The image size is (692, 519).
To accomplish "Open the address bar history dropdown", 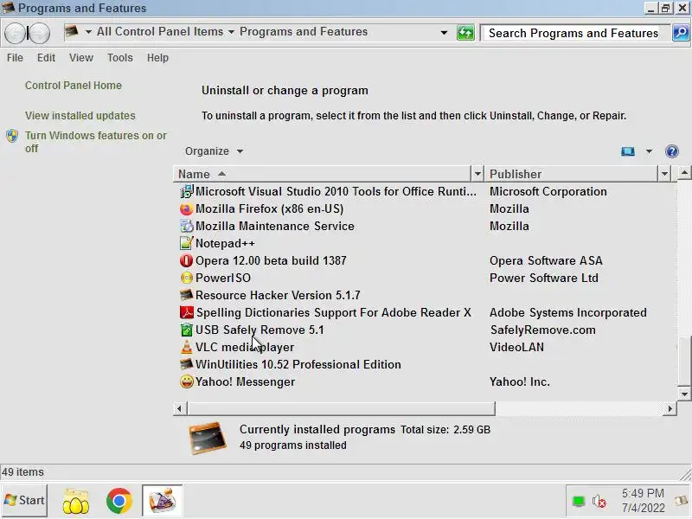I will click(444, 33).
